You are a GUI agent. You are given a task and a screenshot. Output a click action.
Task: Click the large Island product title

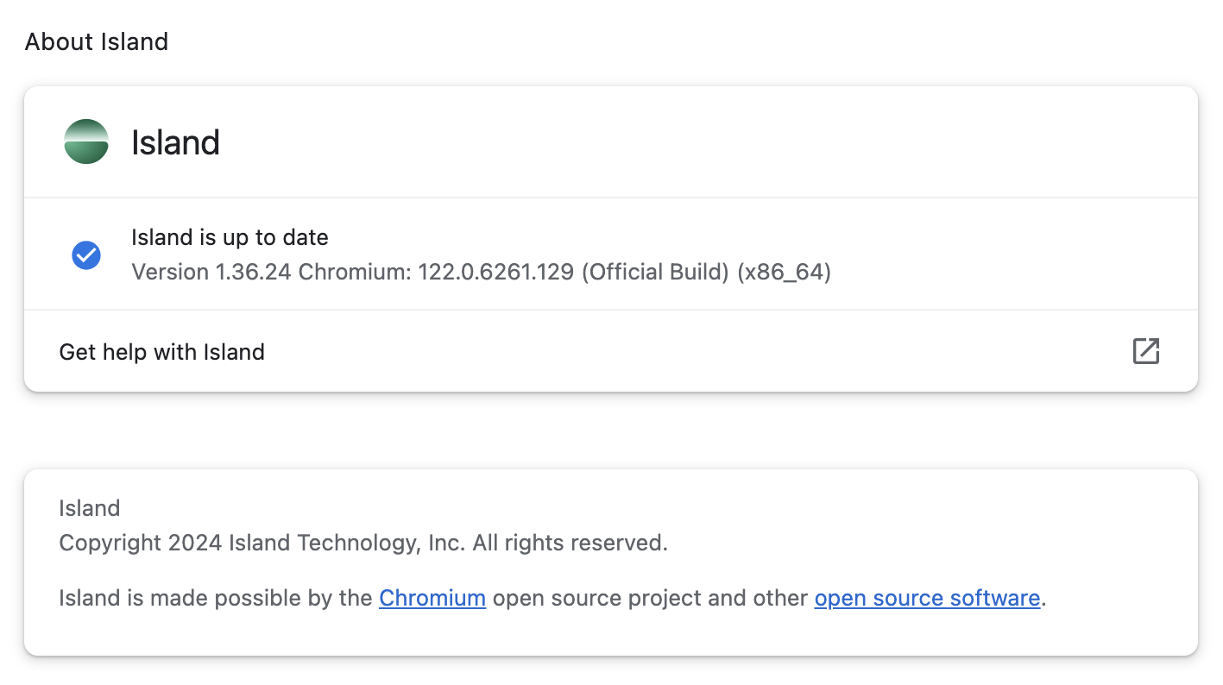pos(176,141)
